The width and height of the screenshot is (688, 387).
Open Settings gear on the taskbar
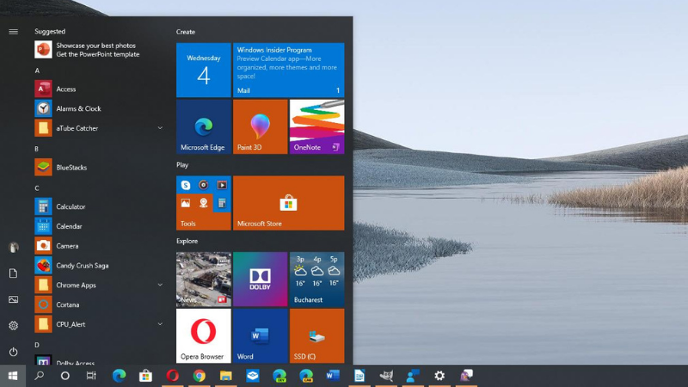click(x=439, y=376)
